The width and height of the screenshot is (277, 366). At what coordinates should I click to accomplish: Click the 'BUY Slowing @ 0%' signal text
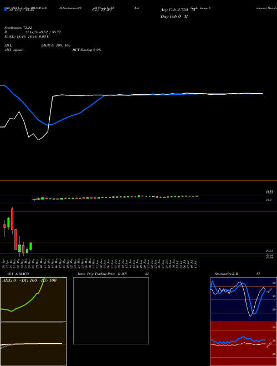point(87,50)
